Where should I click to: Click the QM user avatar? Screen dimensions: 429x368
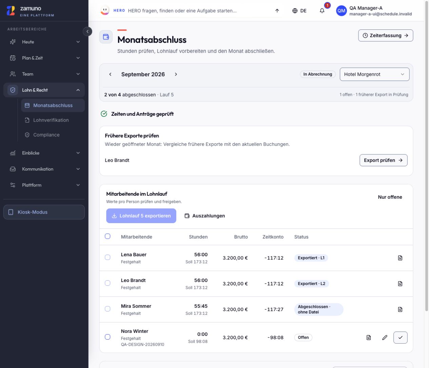pyautogui.click(x=342, y=11)
